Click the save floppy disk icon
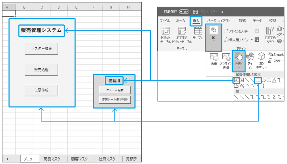The height and width of the screenshot is (164, 287). click(x=195, y=12)
